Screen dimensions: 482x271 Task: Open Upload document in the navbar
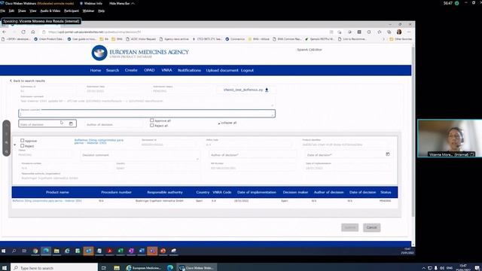point(222,70)
